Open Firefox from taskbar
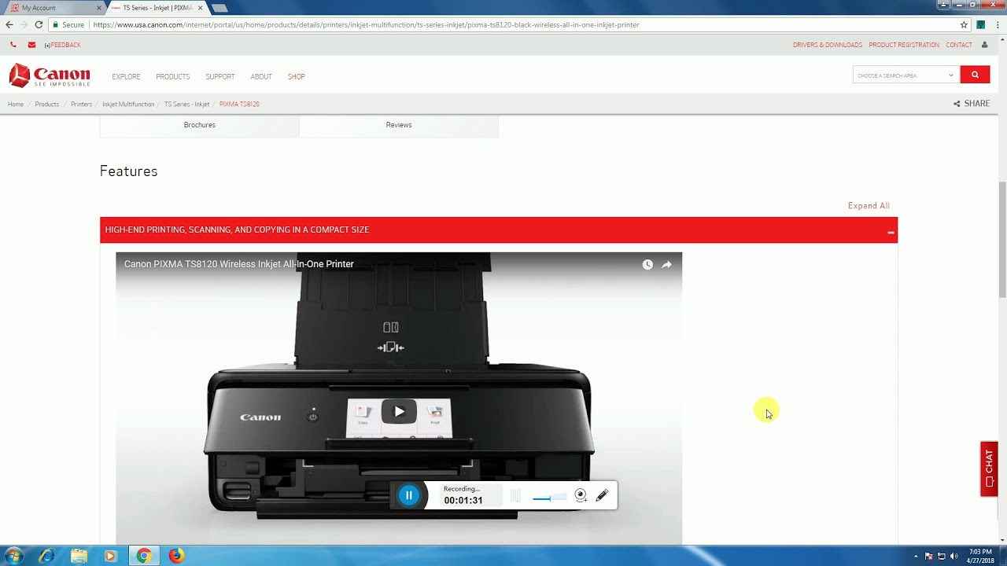 (176, 556)
